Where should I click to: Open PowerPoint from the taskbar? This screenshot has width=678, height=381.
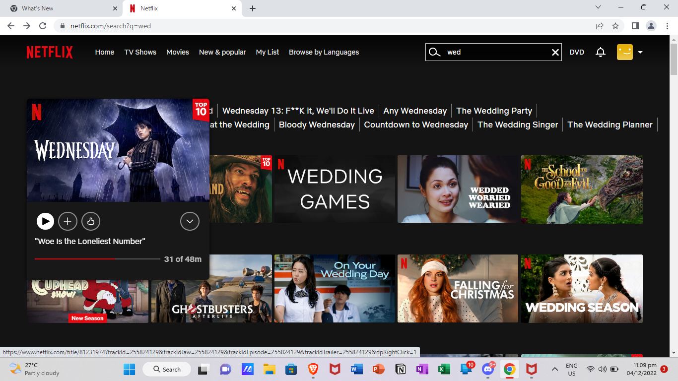[378, 369]
